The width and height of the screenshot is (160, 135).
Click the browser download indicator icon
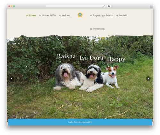tap(109, 6)
